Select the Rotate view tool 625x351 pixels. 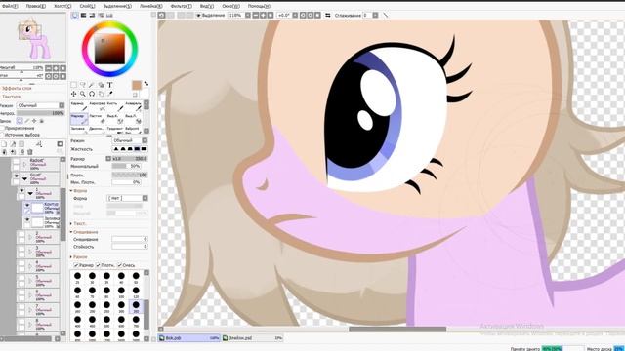coord(92,94)
